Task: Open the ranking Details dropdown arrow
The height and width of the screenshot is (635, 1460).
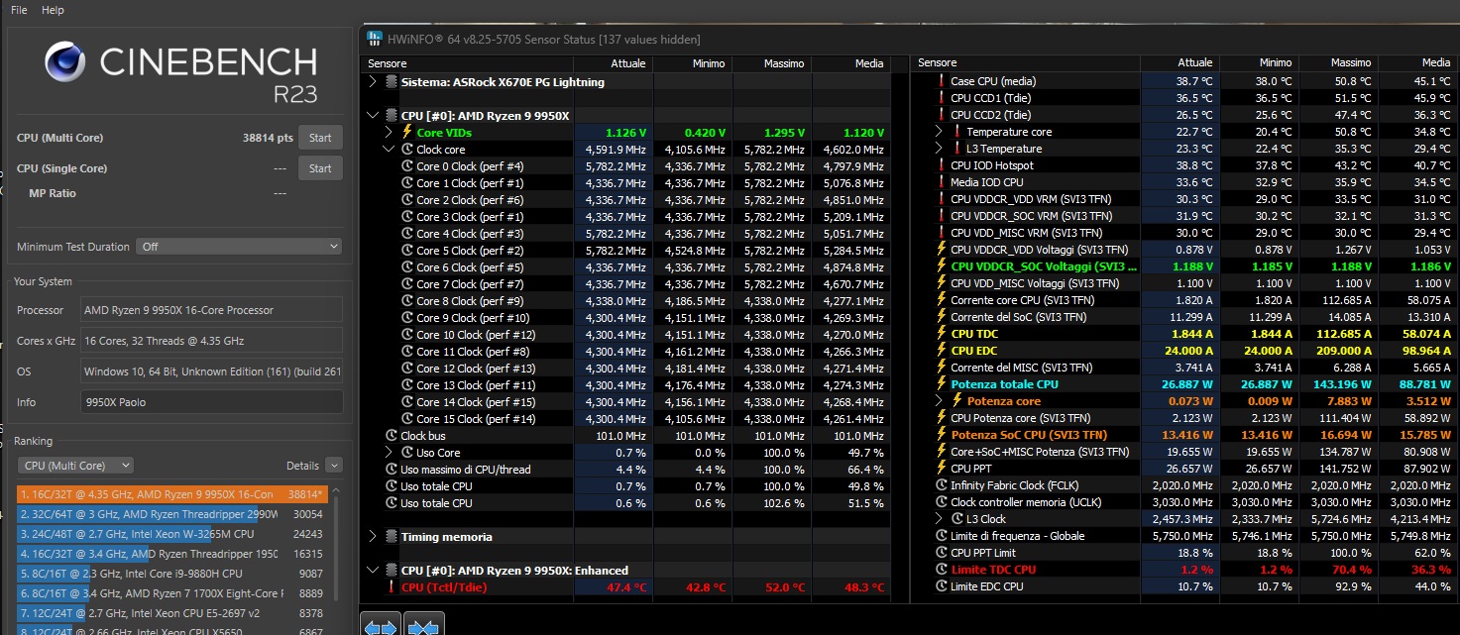Action: click(333, 466)
